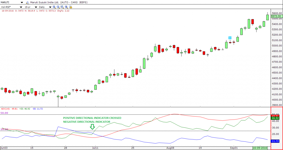Click the symbol search magnifier icon
Image resolution: width=283 pixels, height=150 pixels.
(27, 2)
